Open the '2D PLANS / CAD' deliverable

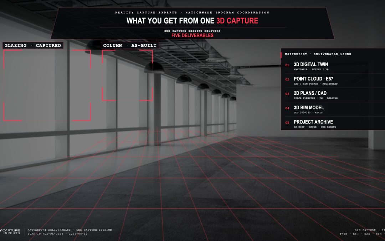310,93
